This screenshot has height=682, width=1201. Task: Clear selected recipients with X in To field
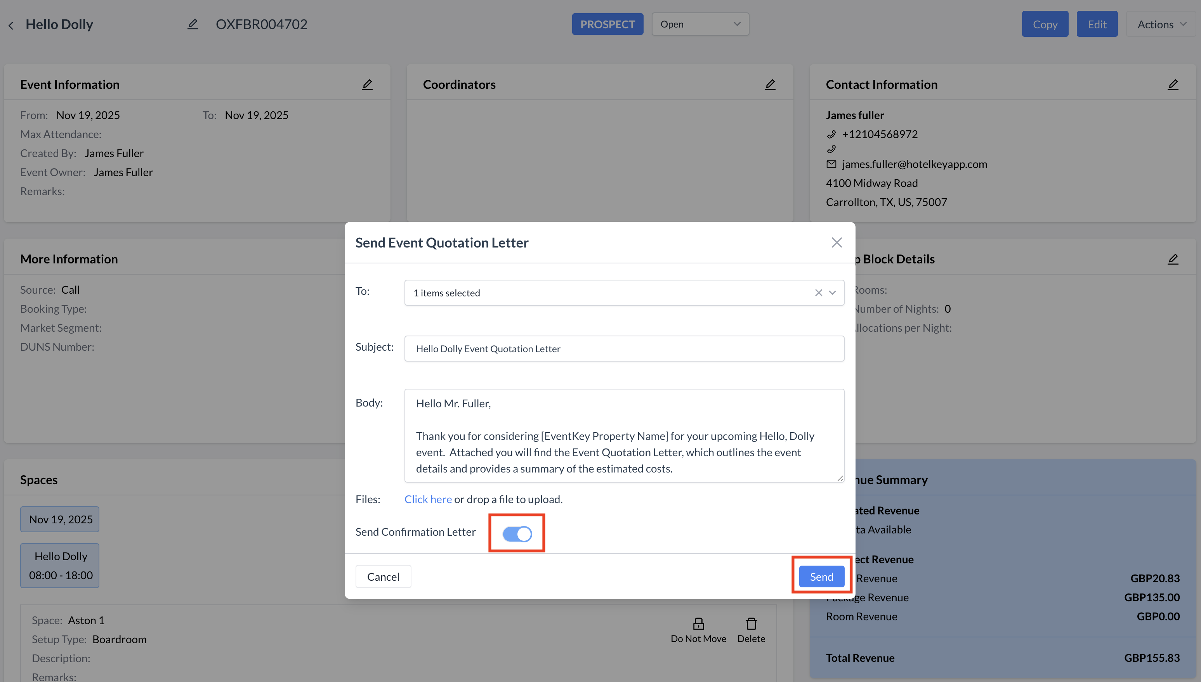[x=818, y=293]
